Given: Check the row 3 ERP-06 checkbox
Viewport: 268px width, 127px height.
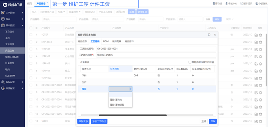Looking at the screenshot, I should [31, 49].
